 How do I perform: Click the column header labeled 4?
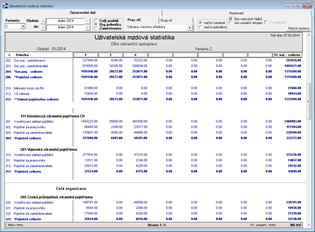tap(135, 55)
